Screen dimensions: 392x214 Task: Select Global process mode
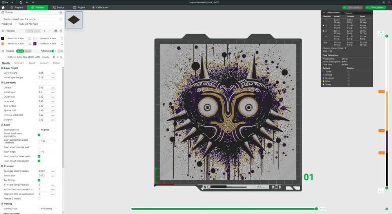(20, 51)
